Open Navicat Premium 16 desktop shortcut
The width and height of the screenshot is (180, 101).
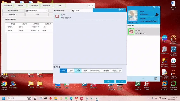[x=173, y=40]
